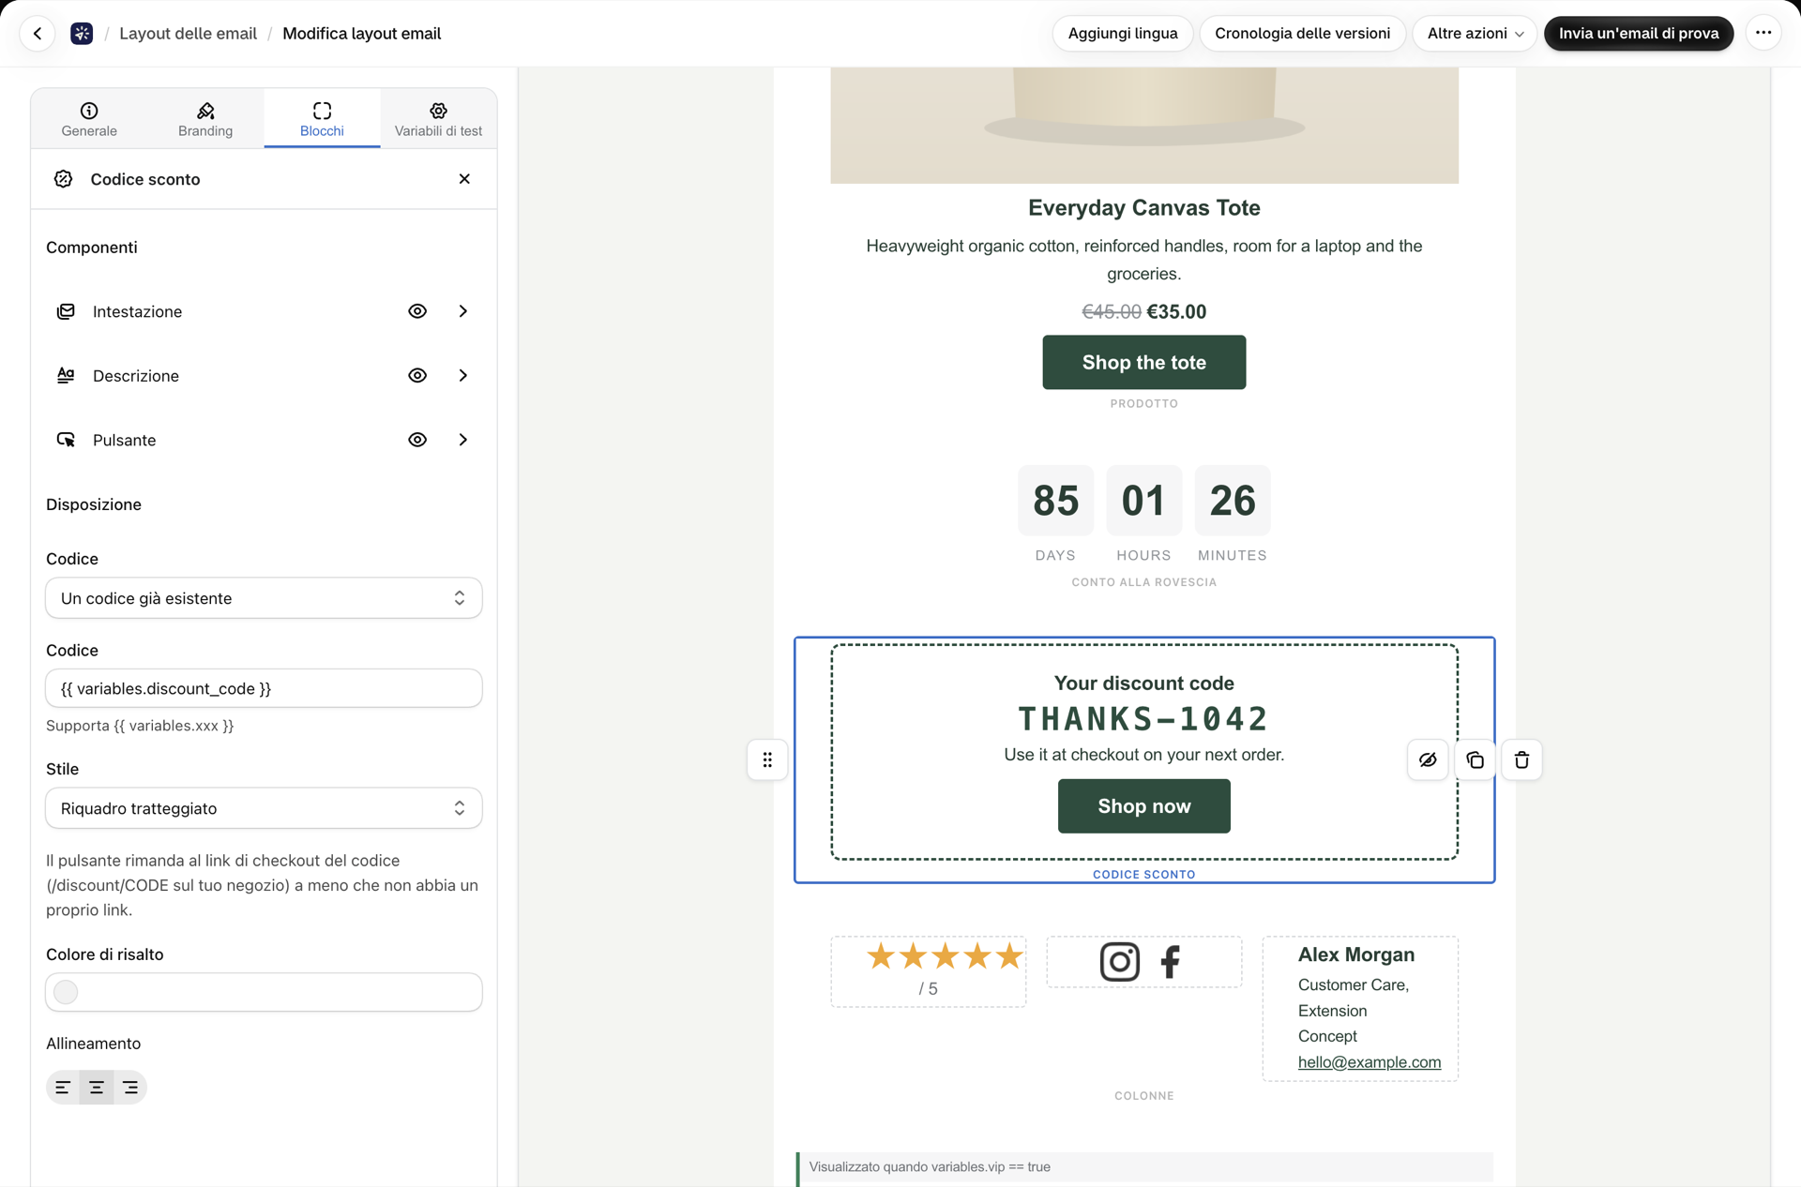
Task: Go back with the arrow button
Action: [38, 34]
